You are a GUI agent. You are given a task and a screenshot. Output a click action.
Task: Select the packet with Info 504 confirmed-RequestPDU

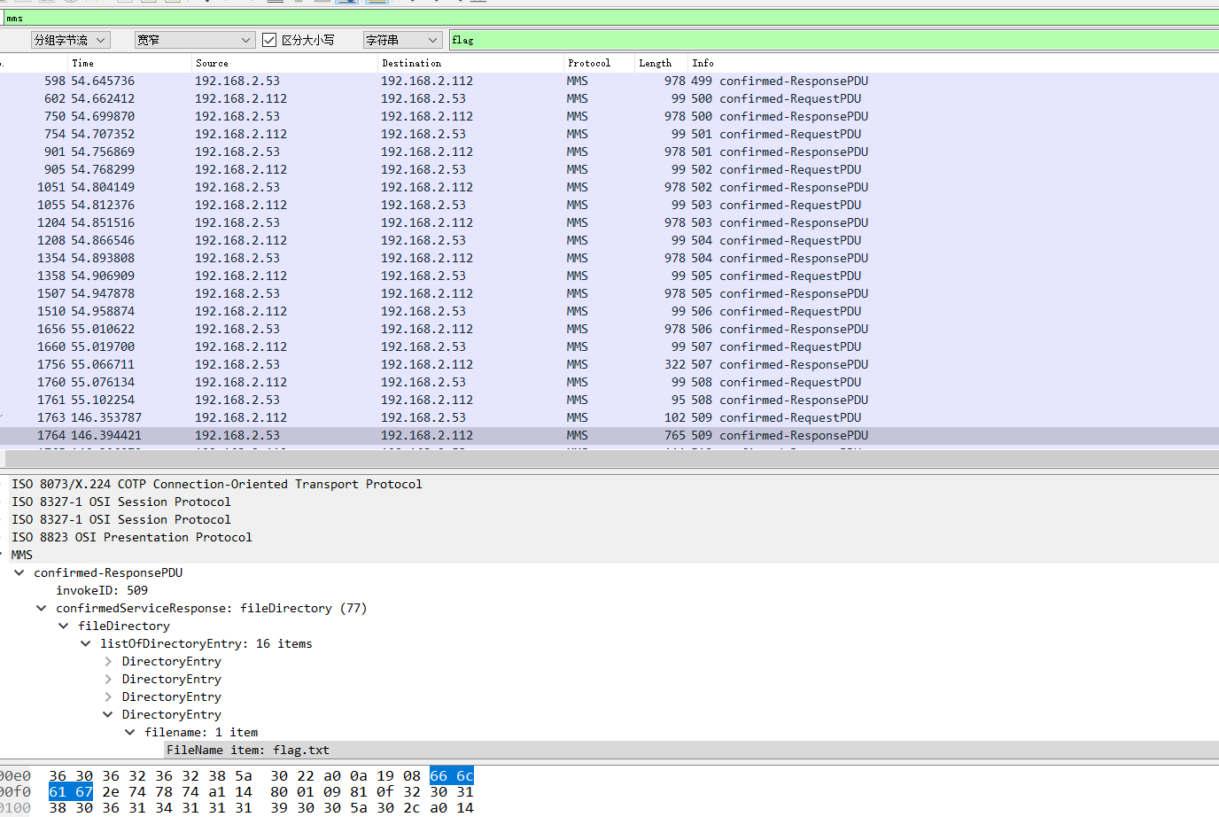point(609,240)
